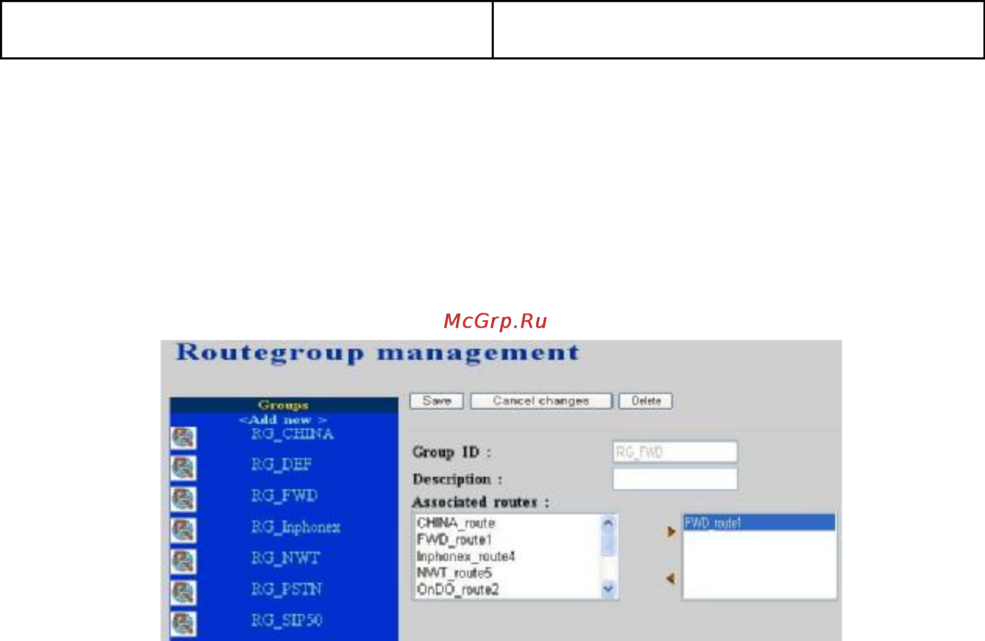Screen dimensions: 985x641
Task: Open the RG_FWD group
Action: [x=284, y=495]
